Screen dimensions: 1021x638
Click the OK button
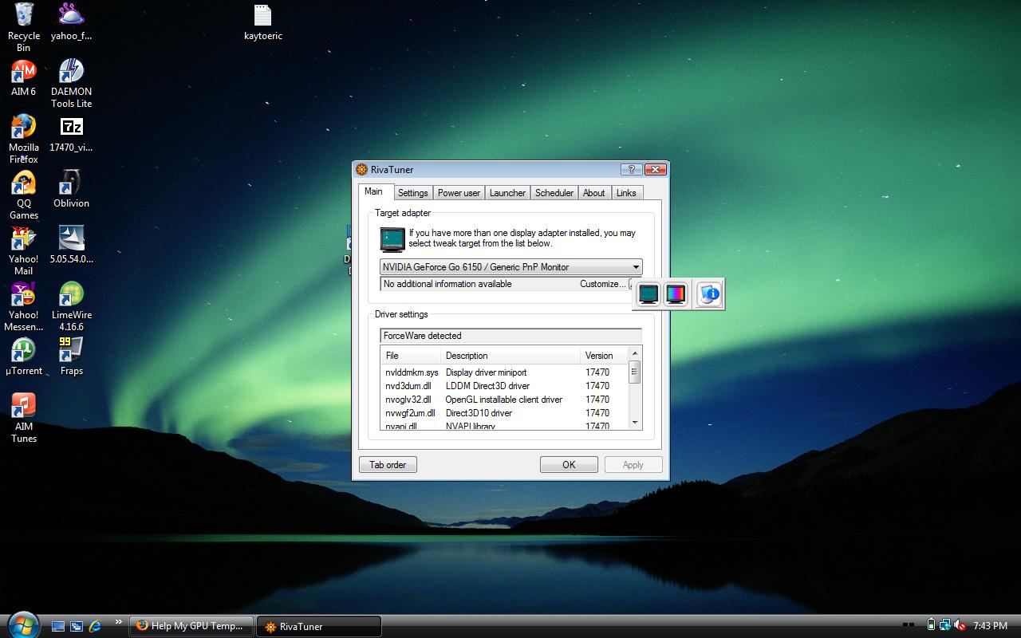pyautogui.click(x=569, y=465)
